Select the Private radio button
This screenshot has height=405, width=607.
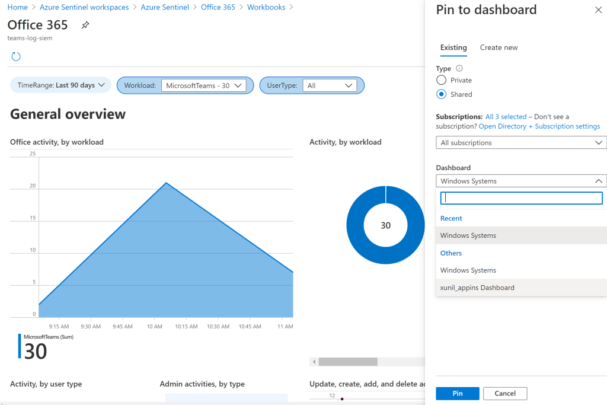441,80
